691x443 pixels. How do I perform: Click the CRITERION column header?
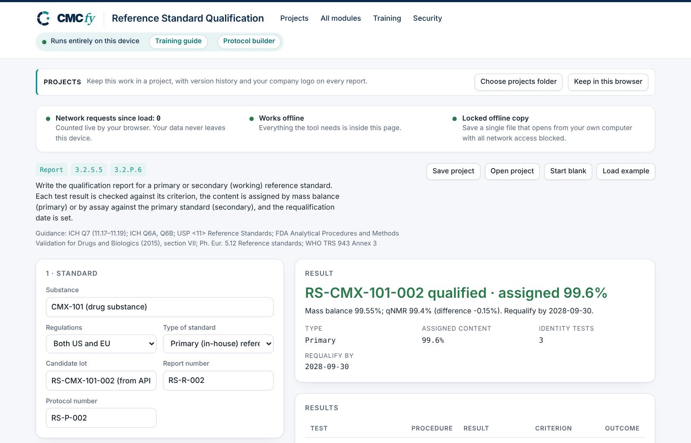pos(553,428)
